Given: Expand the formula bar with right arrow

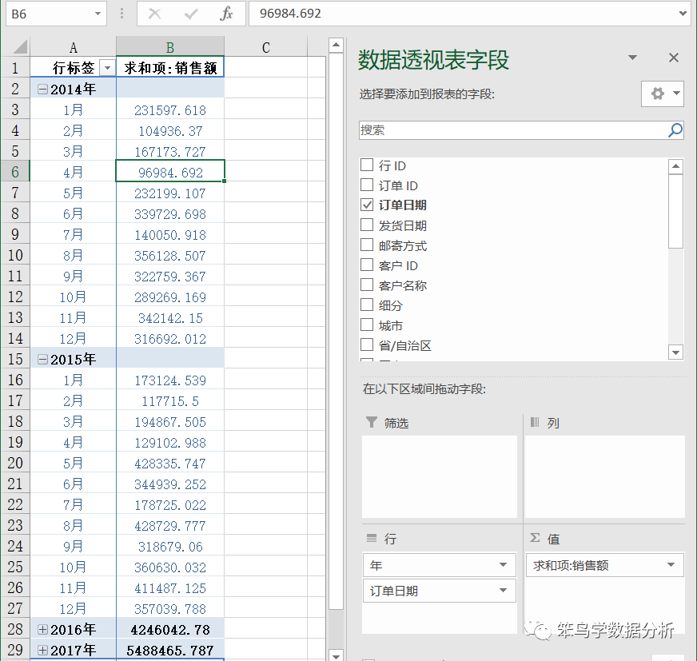Looking at the screenshot, I should (683, 14).
